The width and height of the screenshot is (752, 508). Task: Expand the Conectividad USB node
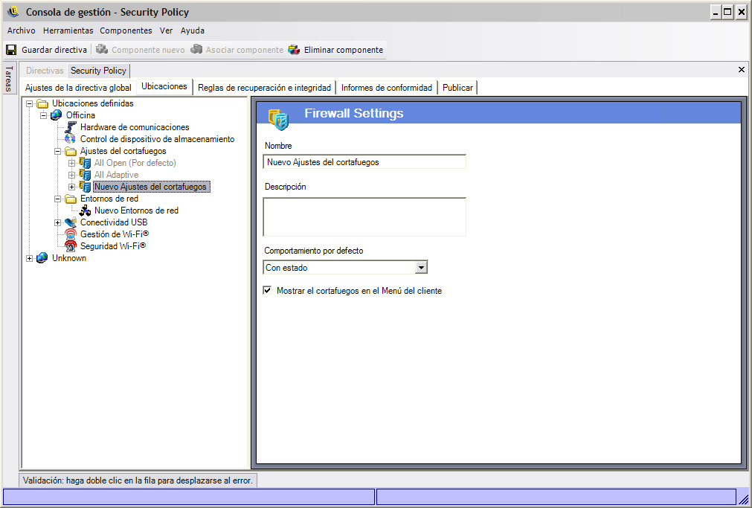pyautogui.click(x=57, y=222)
